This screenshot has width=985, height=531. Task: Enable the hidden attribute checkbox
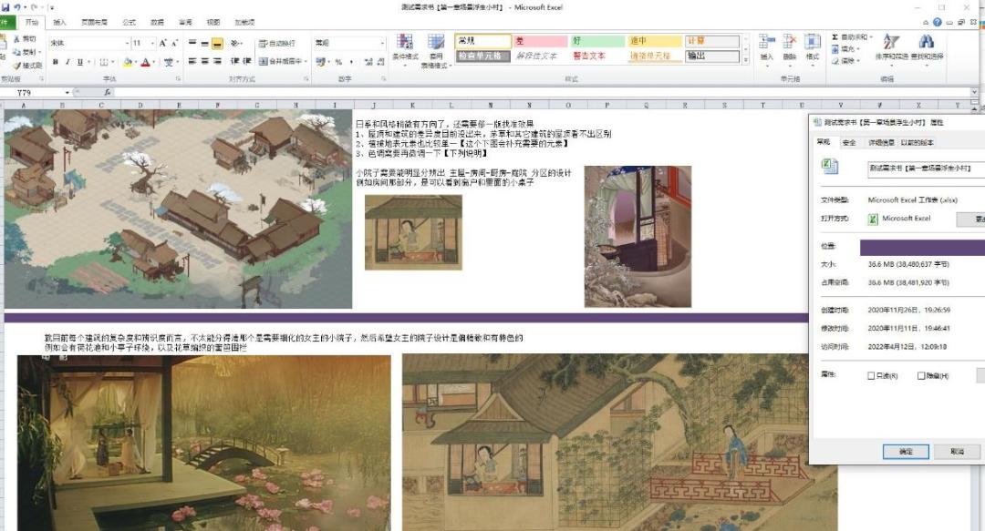click(x=921, y=376)
